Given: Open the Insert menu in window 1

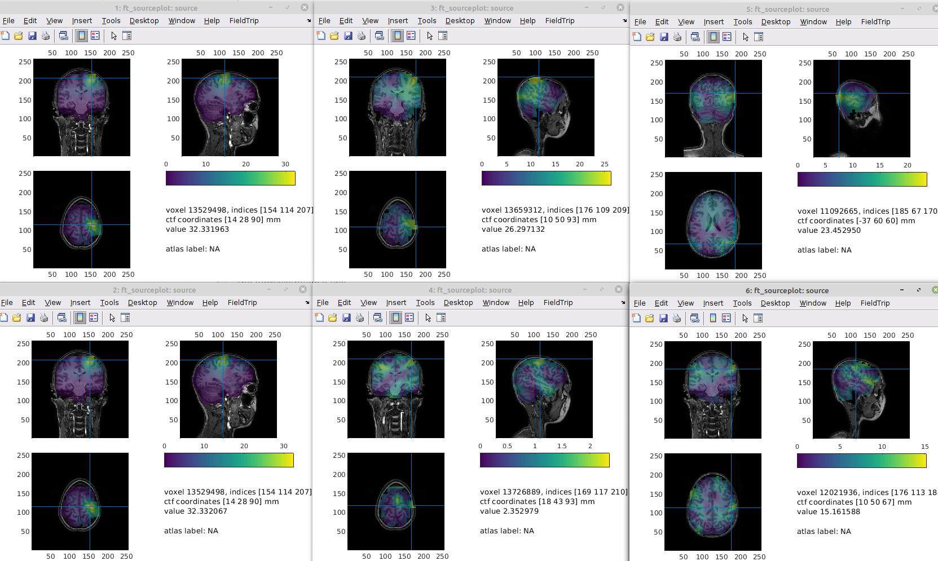Looking at the screenshot, I should [x=82, y=21].
